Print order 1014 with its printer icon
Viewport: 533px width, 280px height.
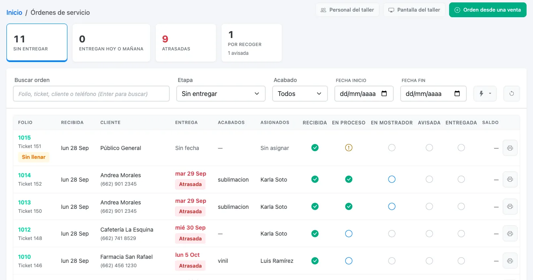click(510, 180)
